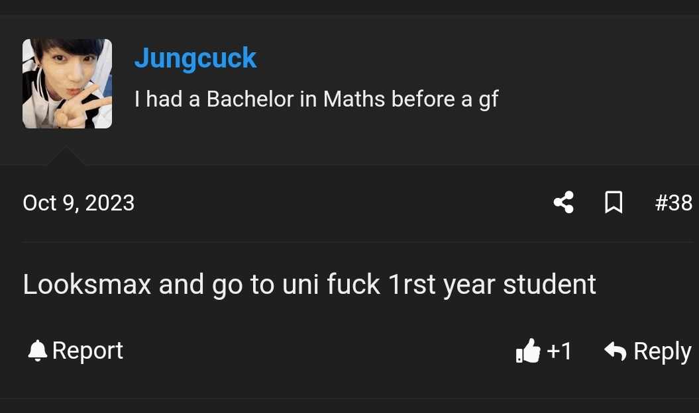Open Jungcuck's profile via the username link
Image resolution: width=699 pixels, height=413 pixels.
tap(195, 58)
